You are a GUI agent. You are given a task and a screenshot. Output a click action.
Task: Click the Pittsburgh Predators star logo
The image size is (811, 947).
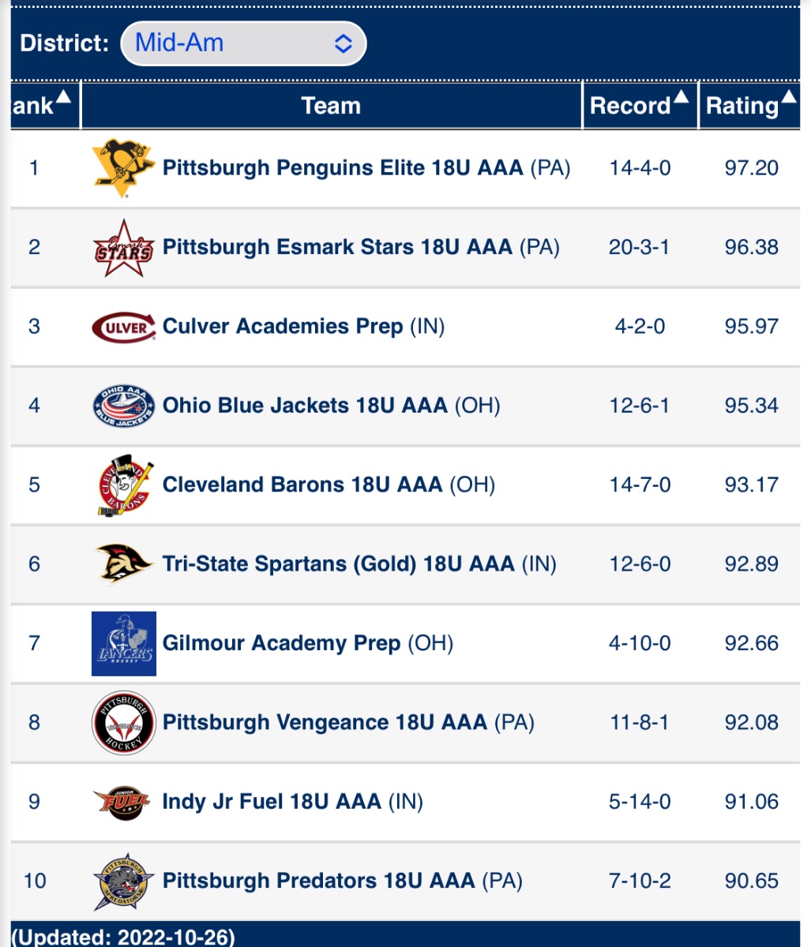123,881
